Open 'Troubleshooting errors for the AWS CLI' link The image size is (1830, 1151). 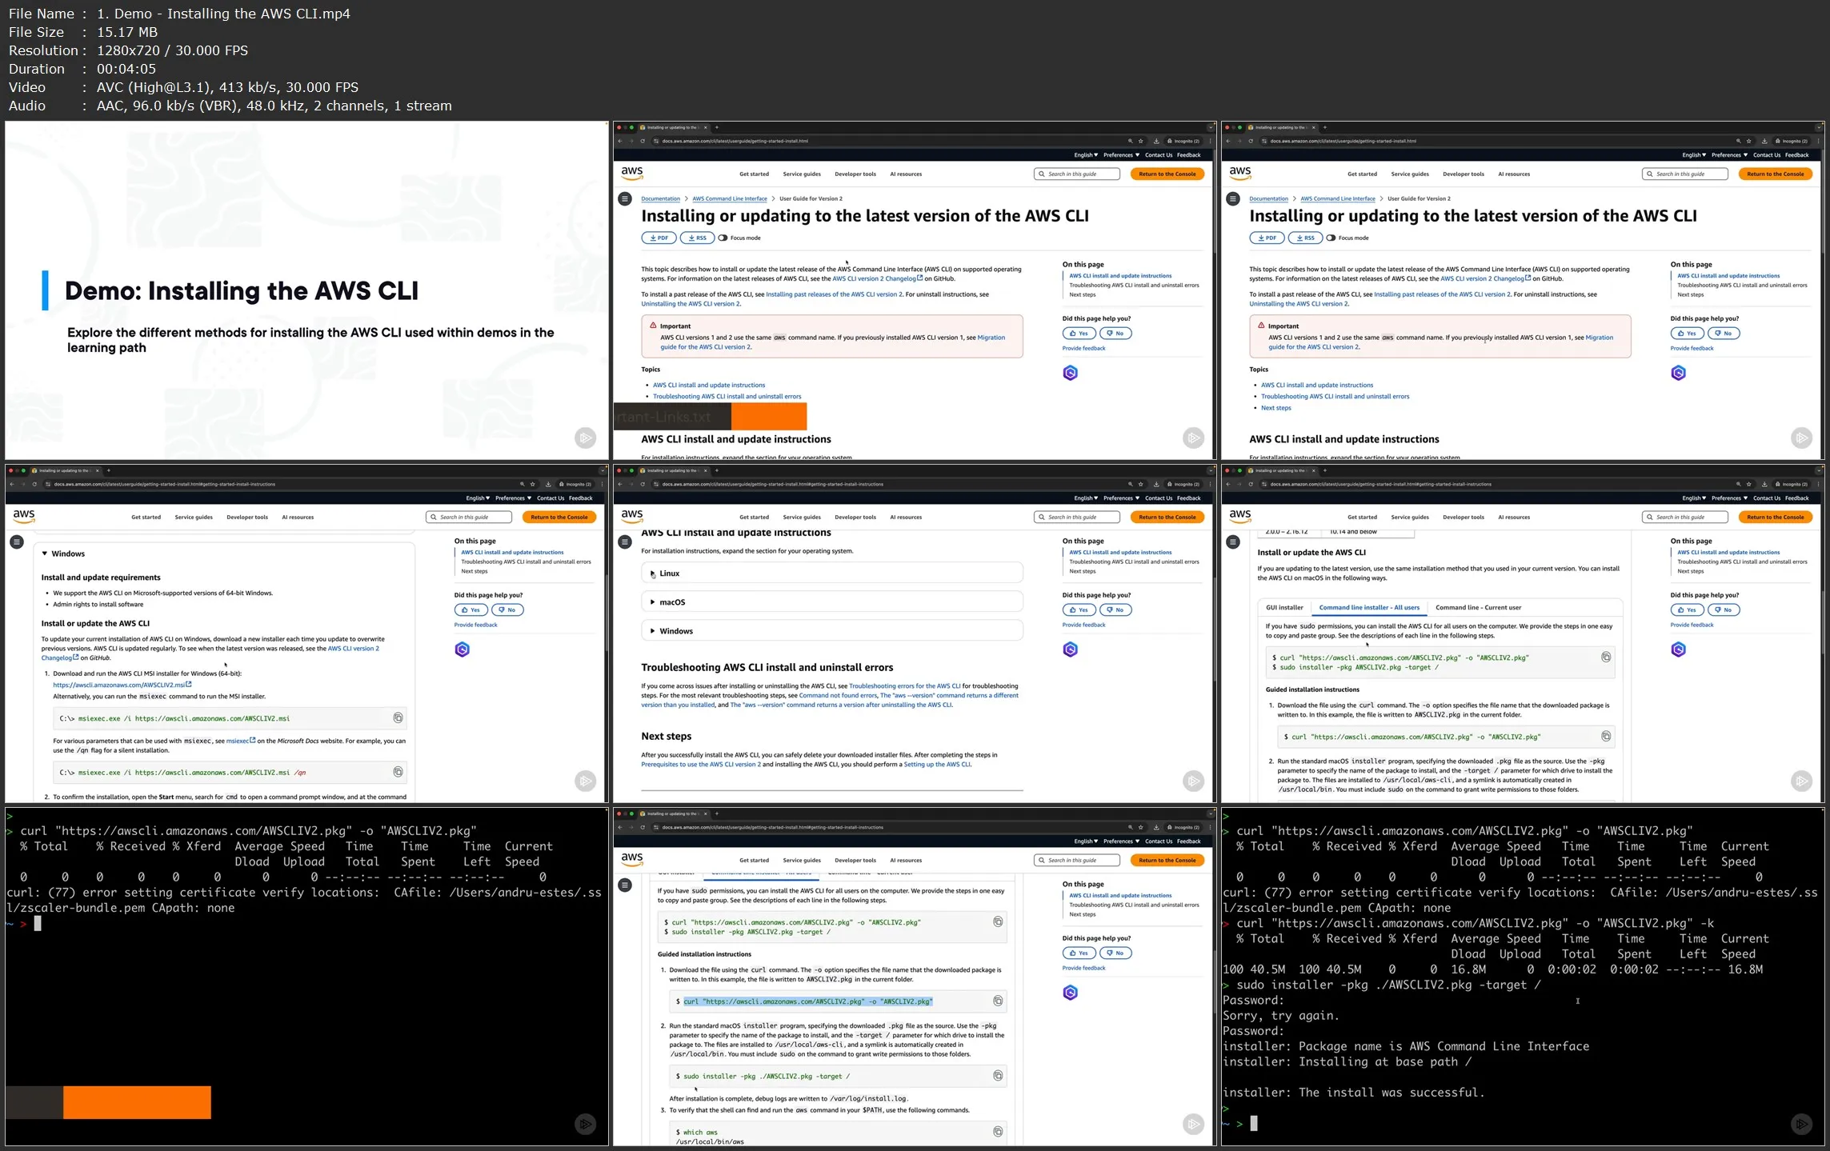pyautogui.click(x=904, y=685)
